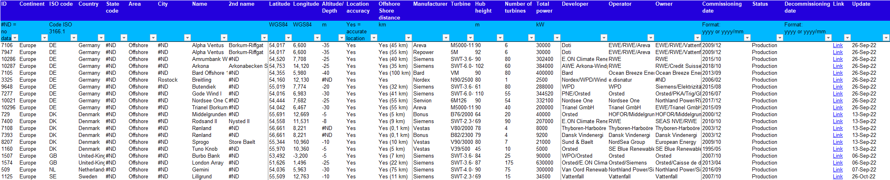Open the Link for Amrumbank W row

point(837,59)
